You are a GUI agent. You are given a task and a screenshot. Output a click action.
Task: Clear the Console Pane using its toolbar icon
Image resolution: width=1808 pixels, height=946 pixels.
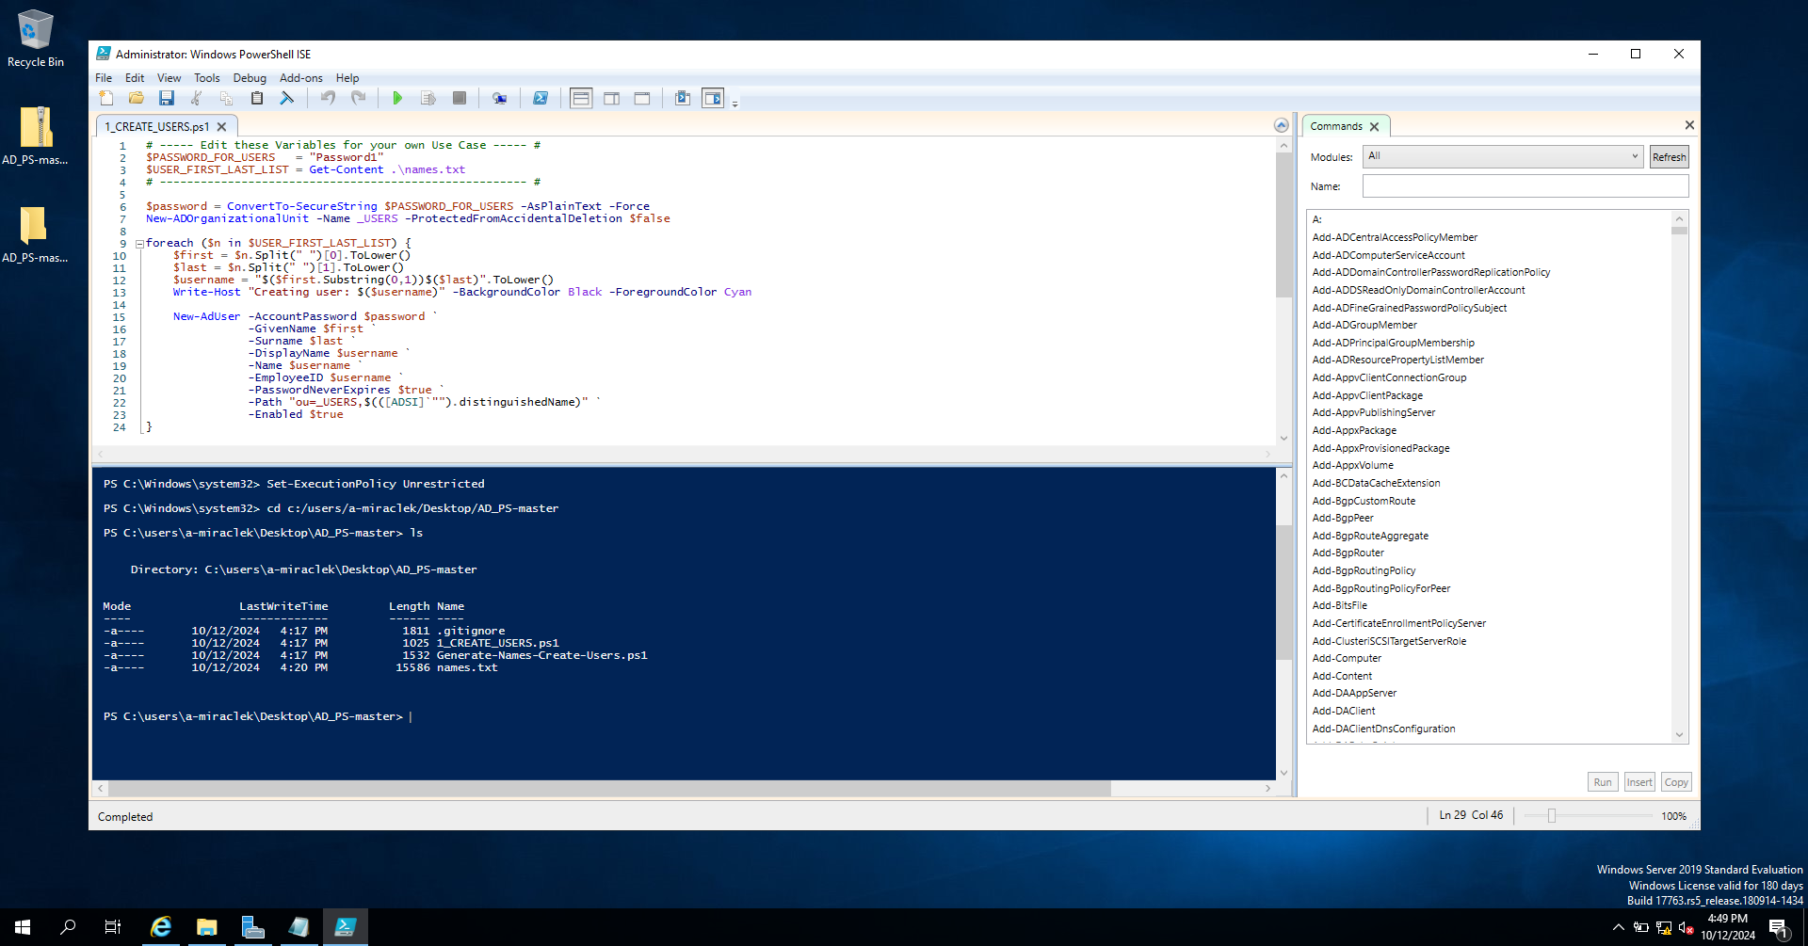287,98
